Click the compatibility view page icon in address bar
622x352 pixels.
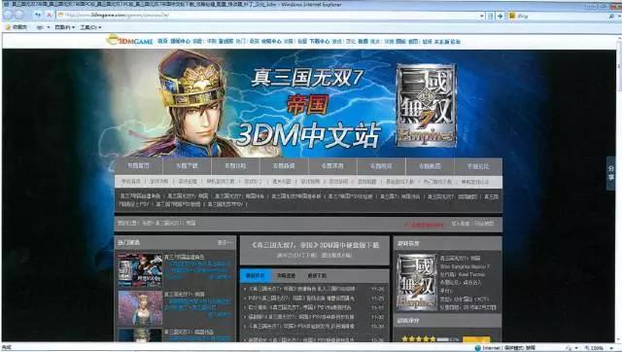(491, 16)
